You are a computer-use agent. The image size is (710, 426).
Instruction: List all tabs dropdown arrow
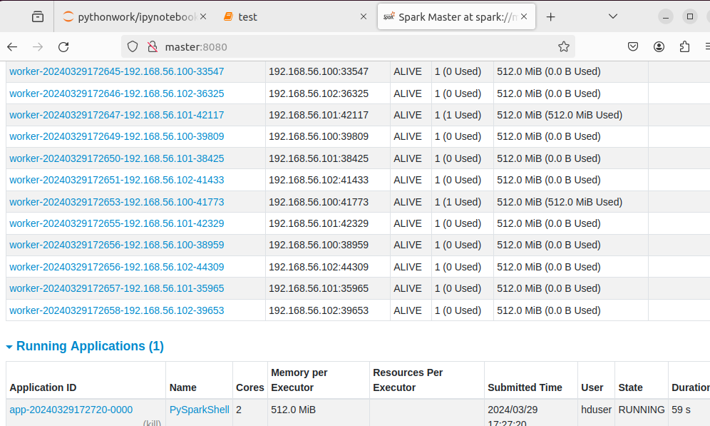pyautogui.click(x=612, y=16)
